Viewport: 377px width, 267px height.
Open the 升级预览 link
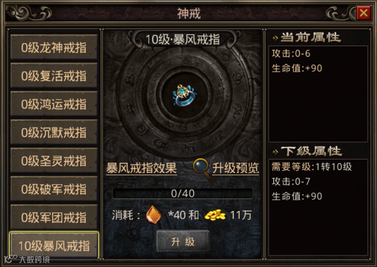[x=236, y=168]
